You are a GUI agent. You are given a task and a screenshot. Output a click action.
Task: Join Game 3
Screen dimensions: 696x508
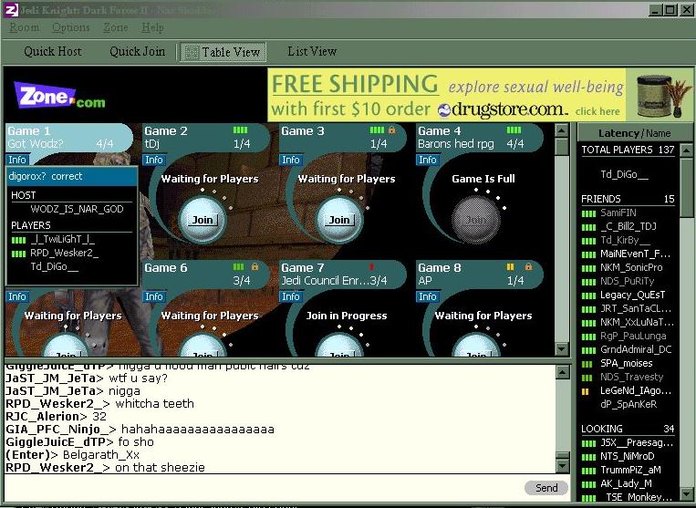coord(339,220)
